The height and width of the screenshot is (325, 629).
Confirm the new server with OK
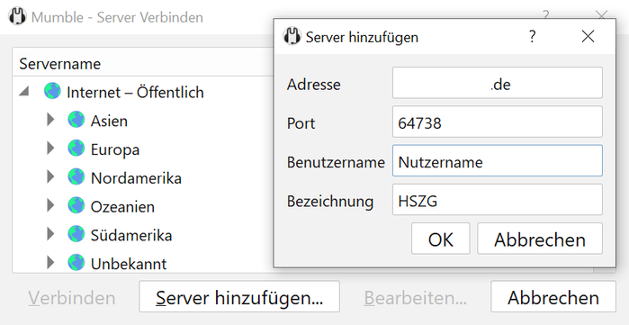440,239
